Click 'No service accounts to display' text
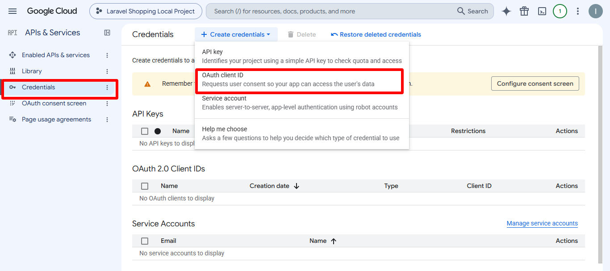 tap(182, 253)
